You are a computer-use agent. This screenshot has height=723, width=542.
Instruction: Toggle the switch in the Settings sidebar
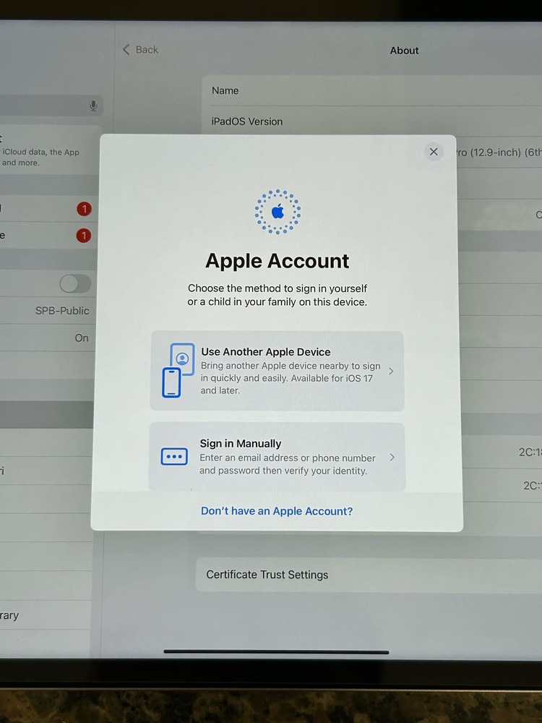[x=76, y=283]
